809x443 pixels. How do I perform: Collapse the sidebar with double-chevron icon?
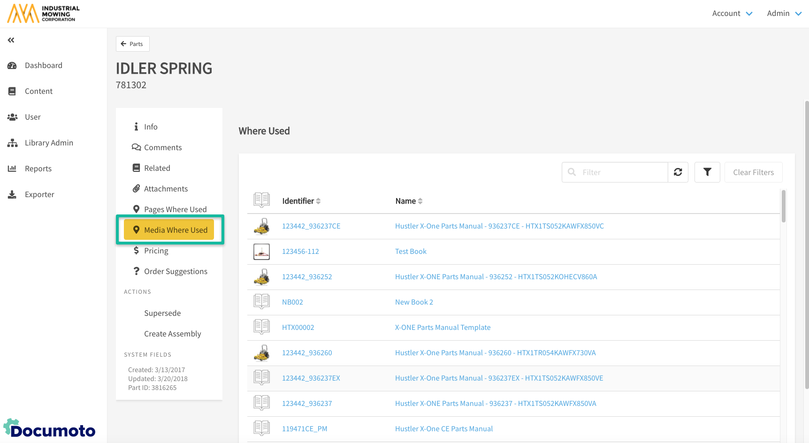point(11,40)
